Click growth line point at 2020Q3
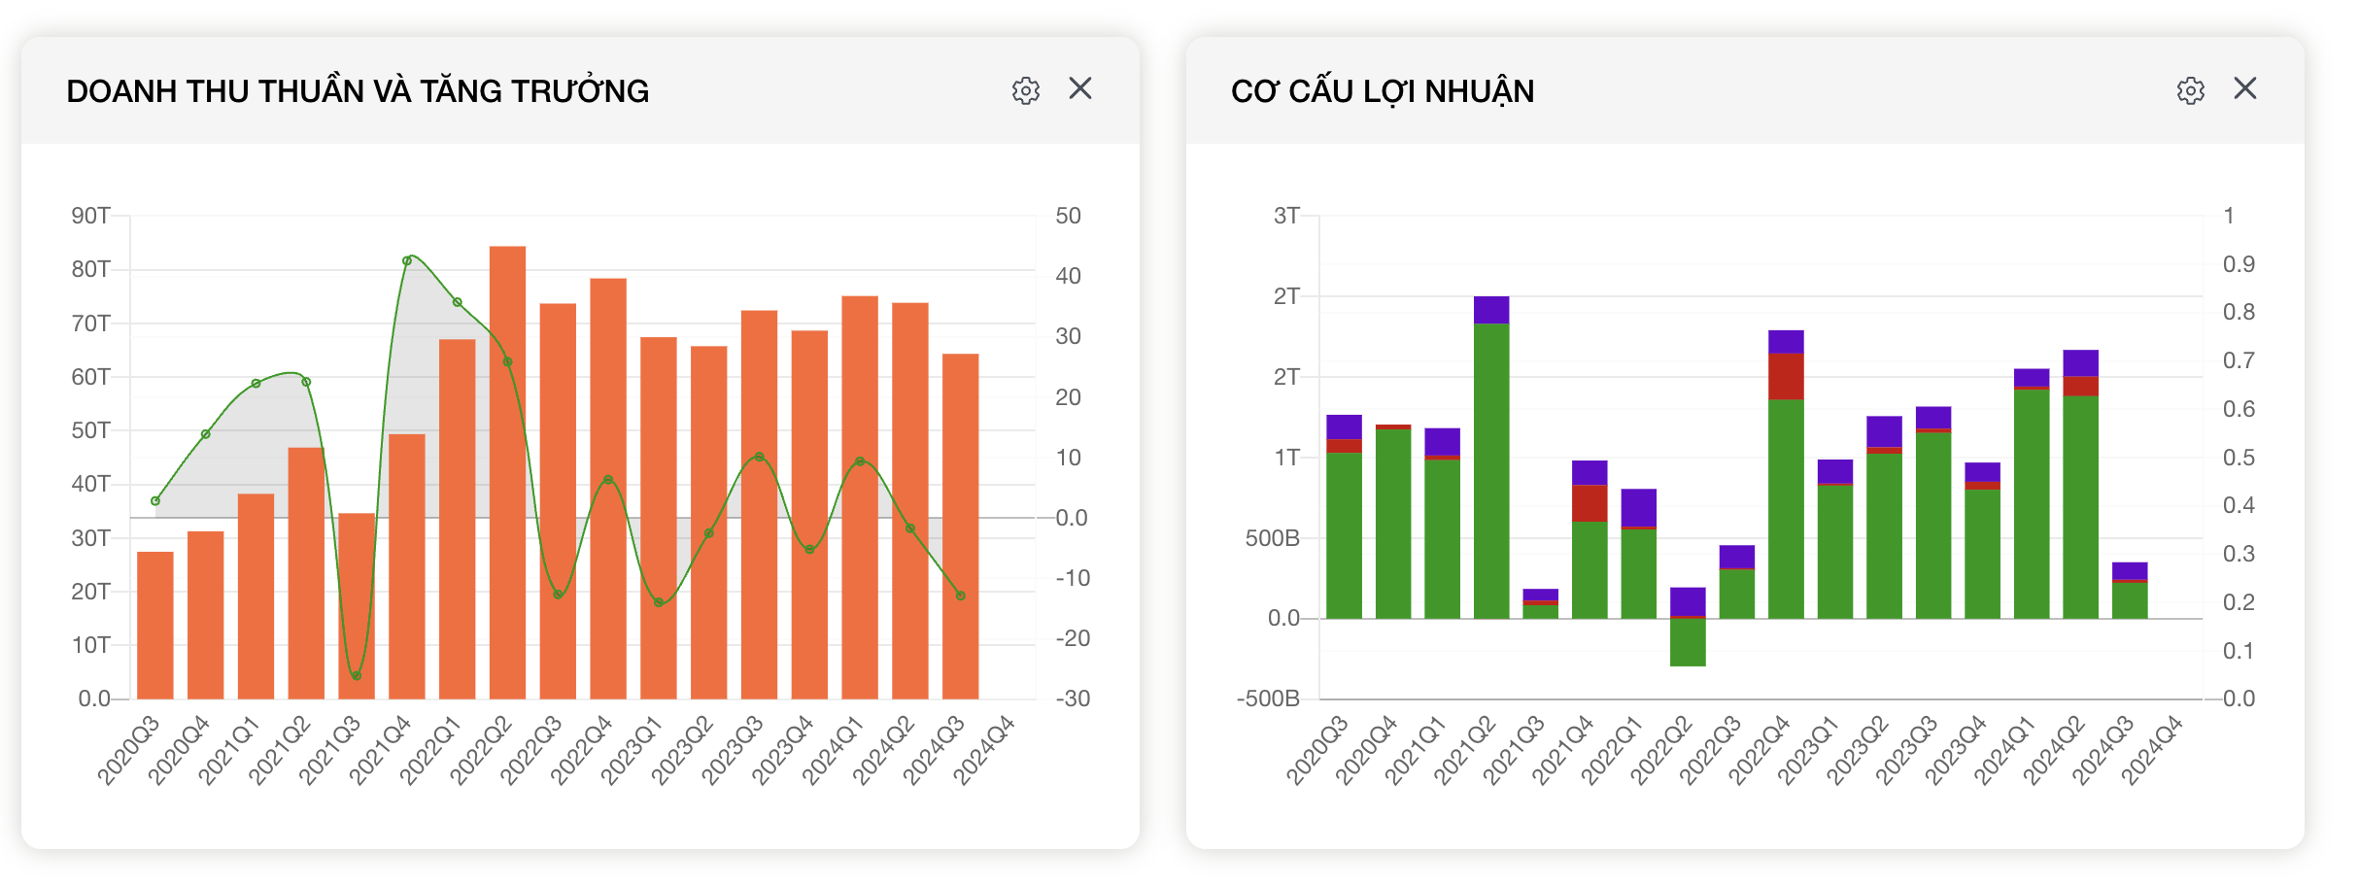2359x886 pixels. (155, 500)
